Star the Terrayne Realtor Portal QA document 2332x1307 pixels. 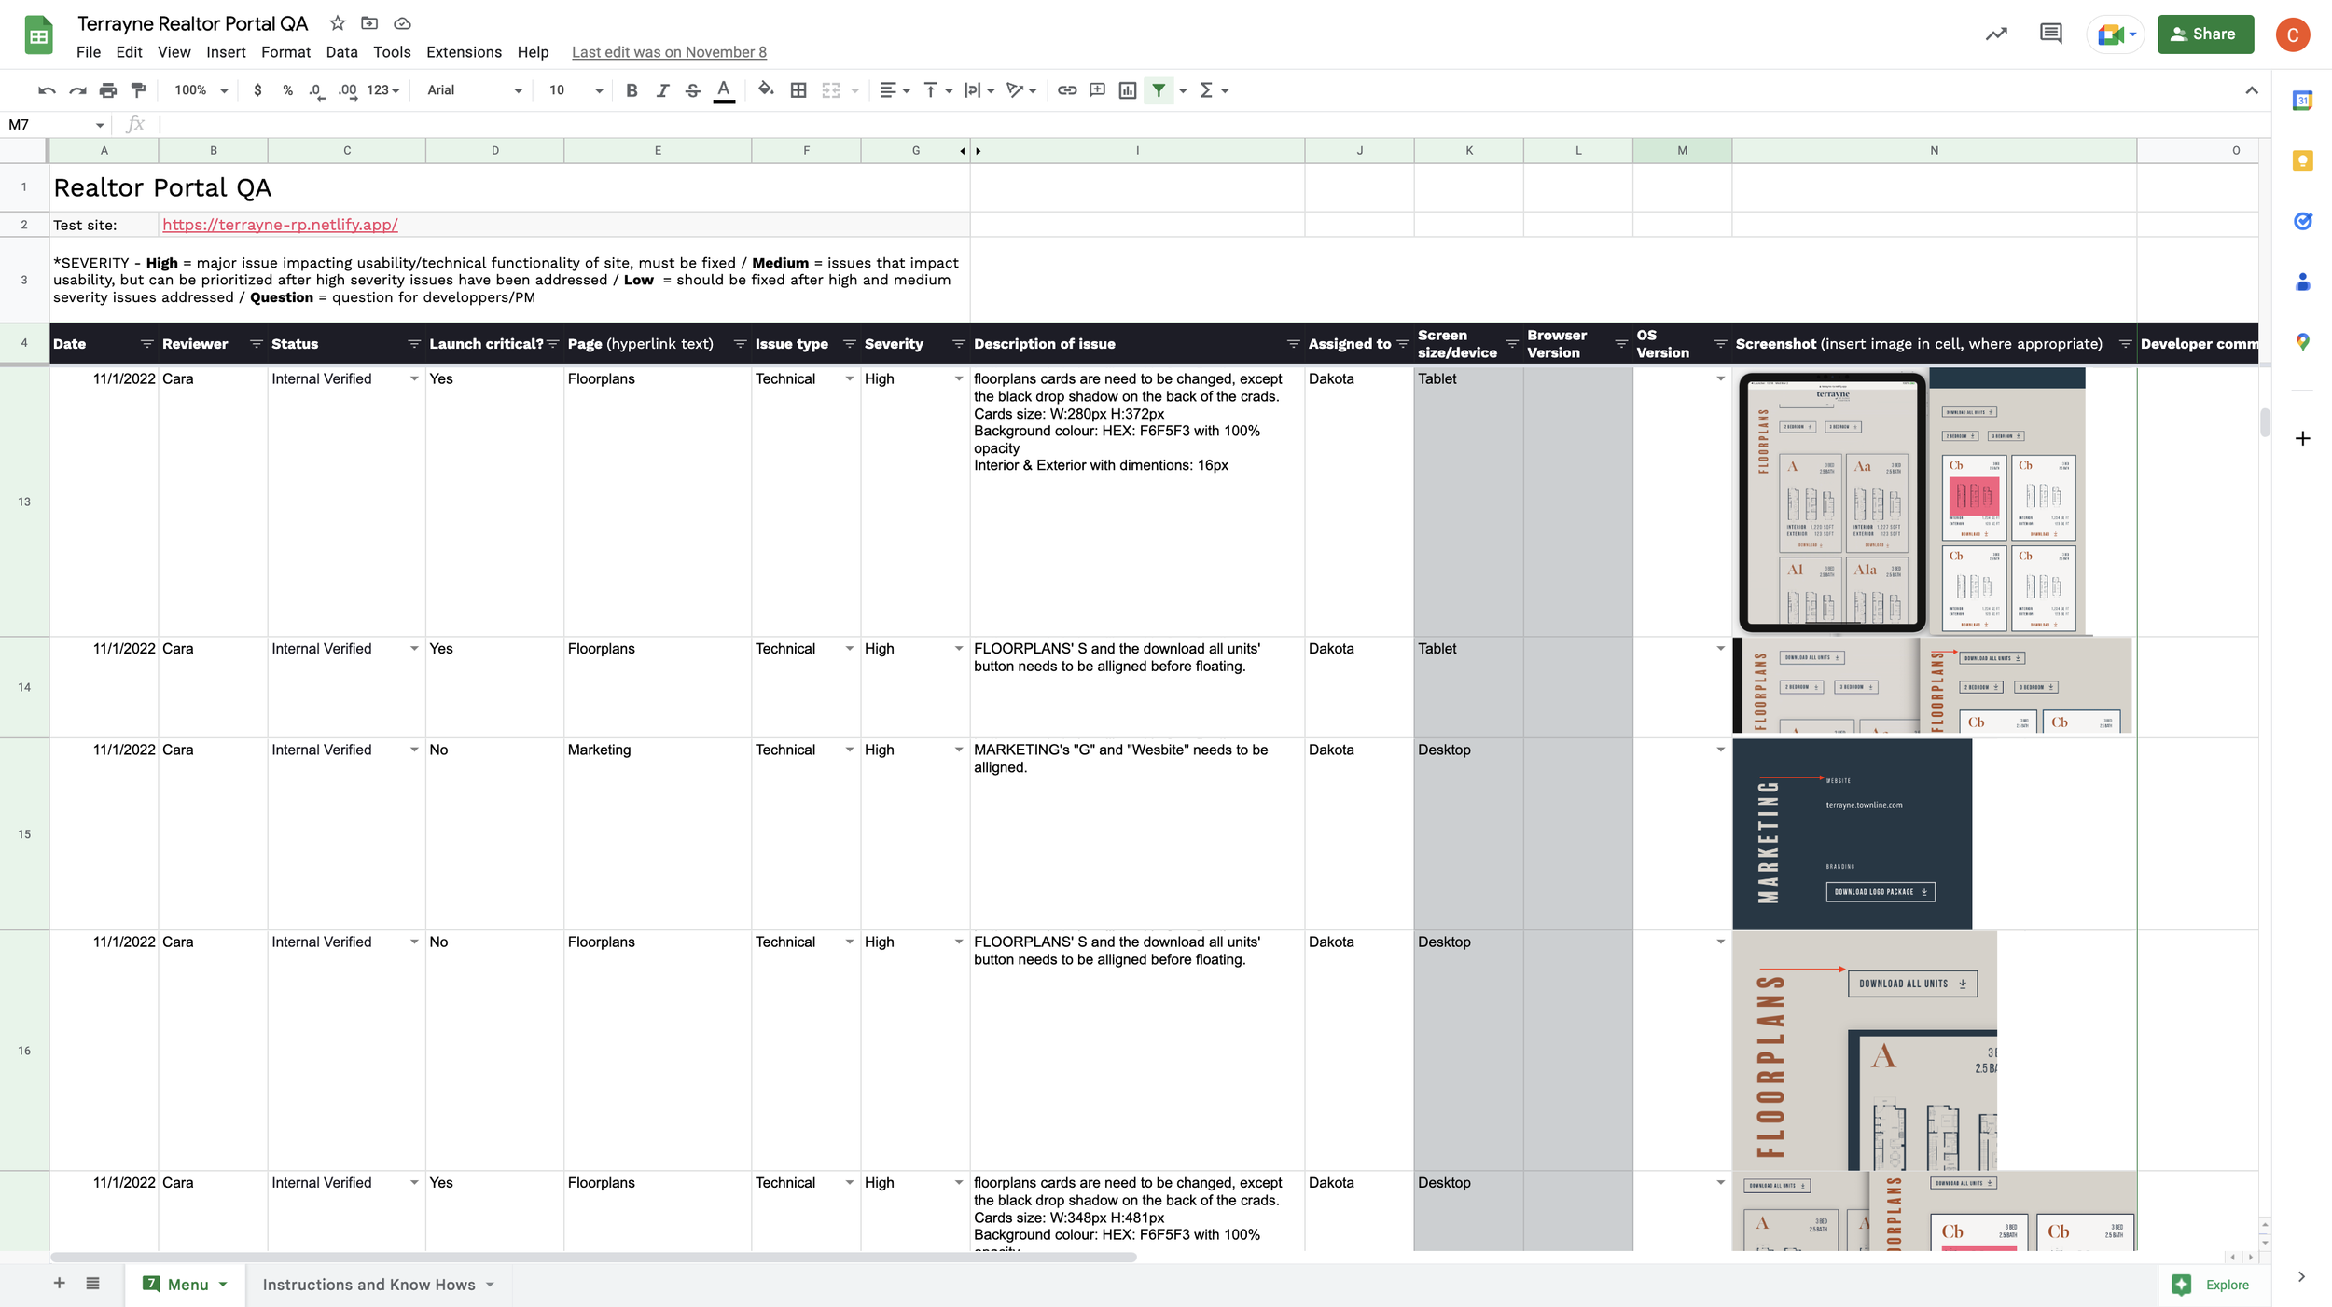coord(338,23)
